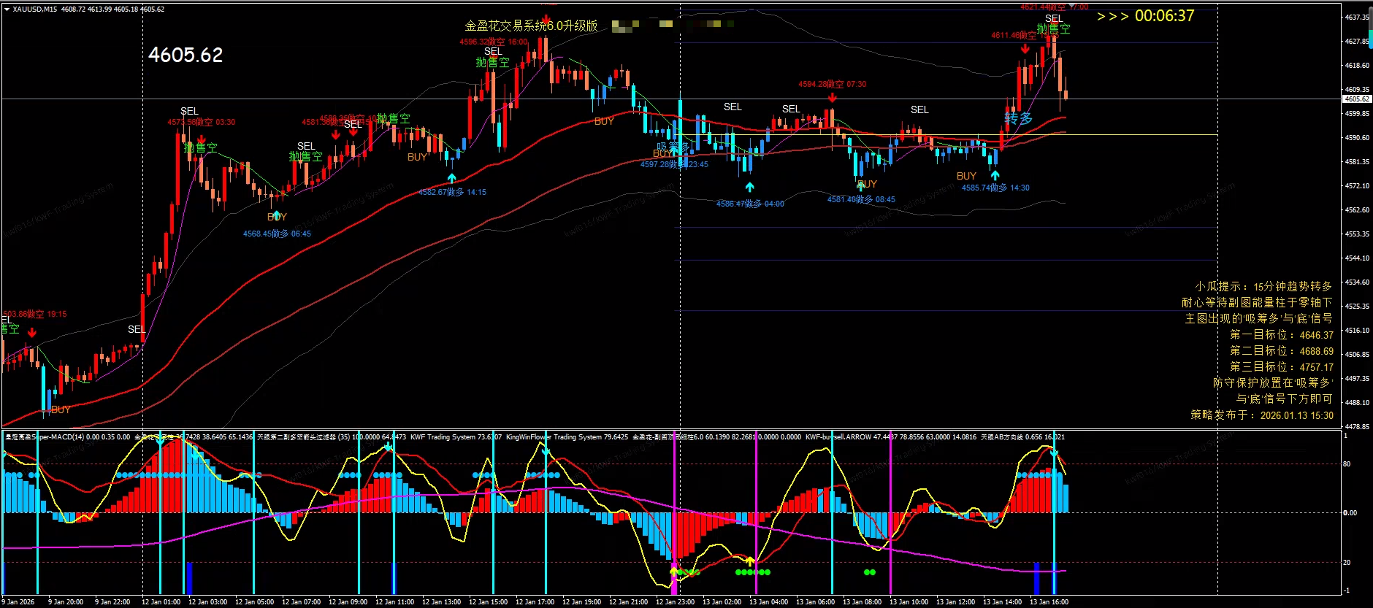
Task: Click the 12 Jan 01:00 label on time axis
Action: click(x=161, y=602)
